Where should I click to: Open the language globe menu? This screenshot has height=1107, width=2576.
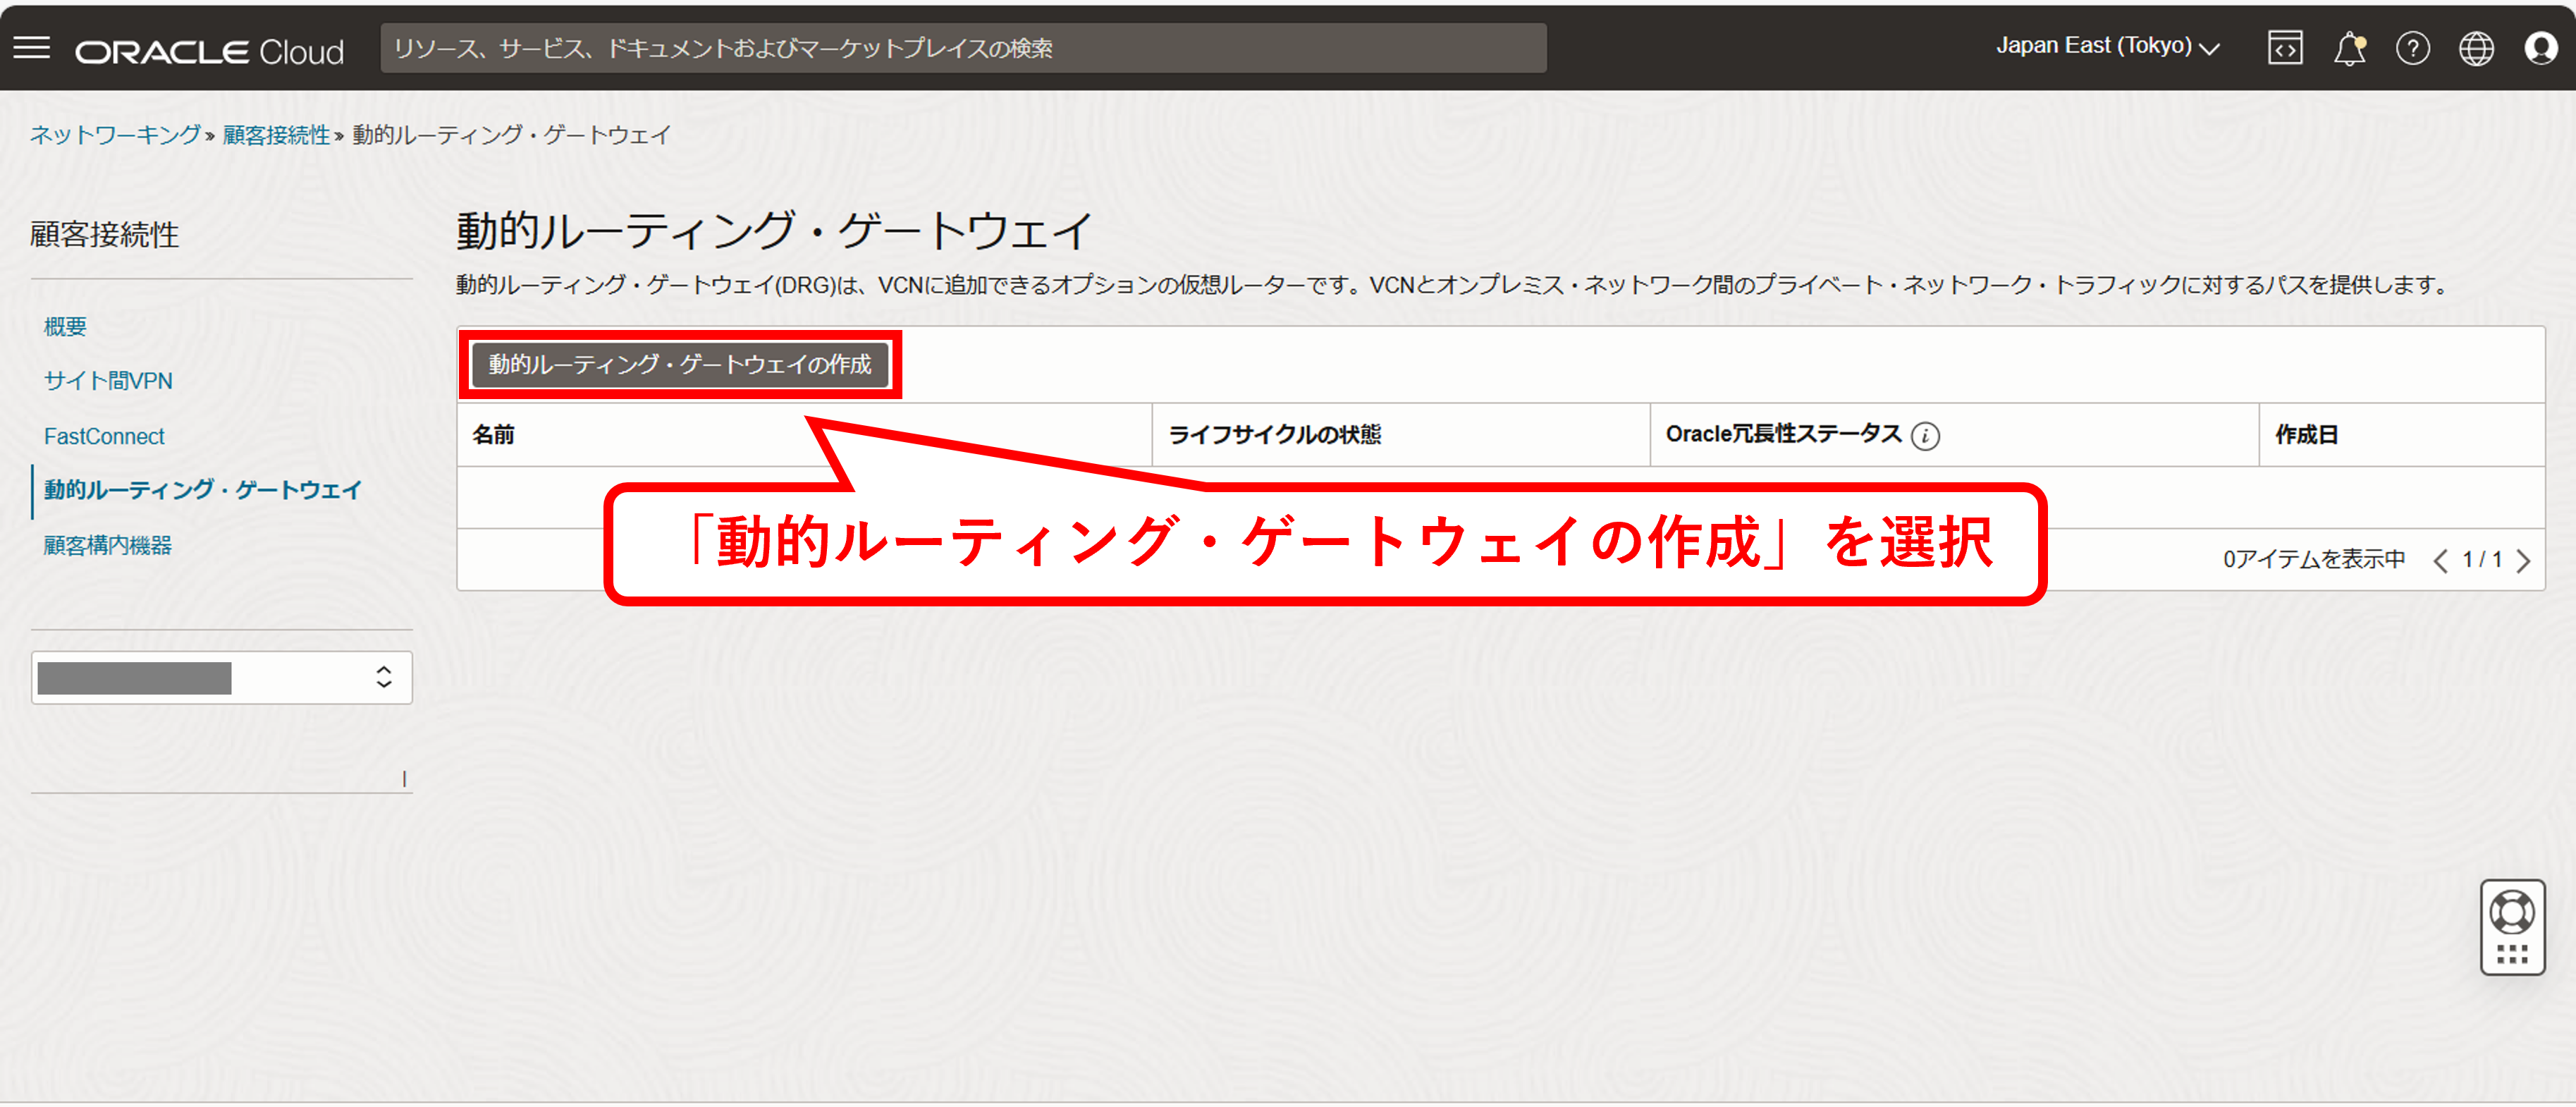tap(2476, 48)
